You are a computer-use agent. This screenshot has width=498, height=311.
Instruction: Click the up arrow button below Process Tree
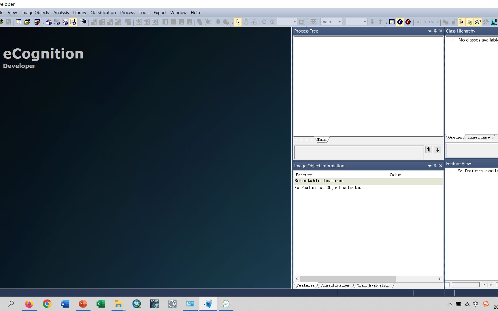[429, 149]
